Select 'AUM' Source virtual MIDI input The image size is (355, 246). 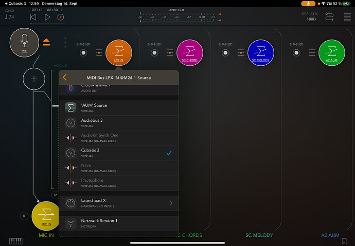[x=119, y=108]
